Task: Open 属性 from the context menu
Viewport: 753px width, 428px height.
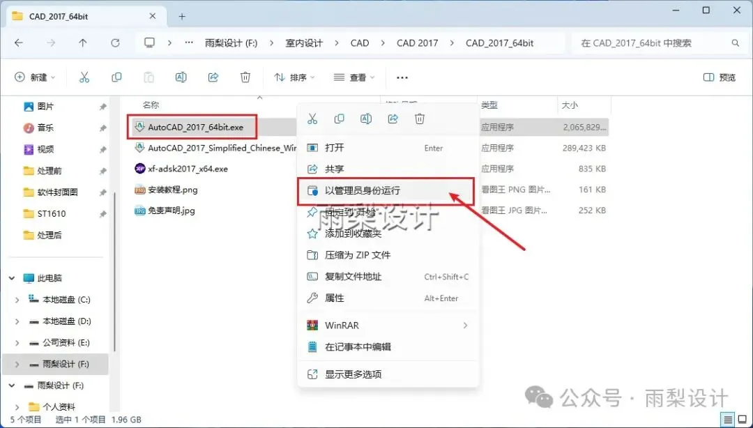Action: pyautogui.click(x=388, y=298)
